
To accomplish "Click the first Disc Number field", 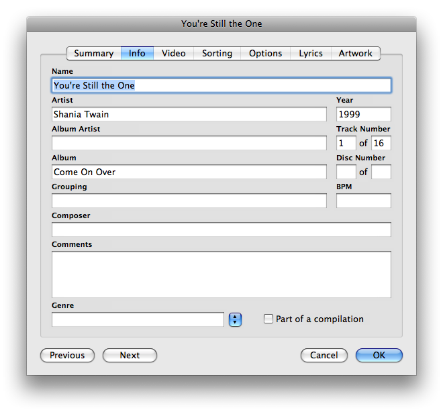I will click(x=346, y=172).
